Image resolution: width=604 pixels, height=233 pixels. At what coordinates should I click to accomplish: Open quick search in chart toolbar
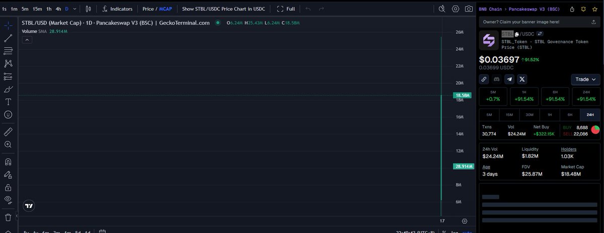tap(442, 9)
